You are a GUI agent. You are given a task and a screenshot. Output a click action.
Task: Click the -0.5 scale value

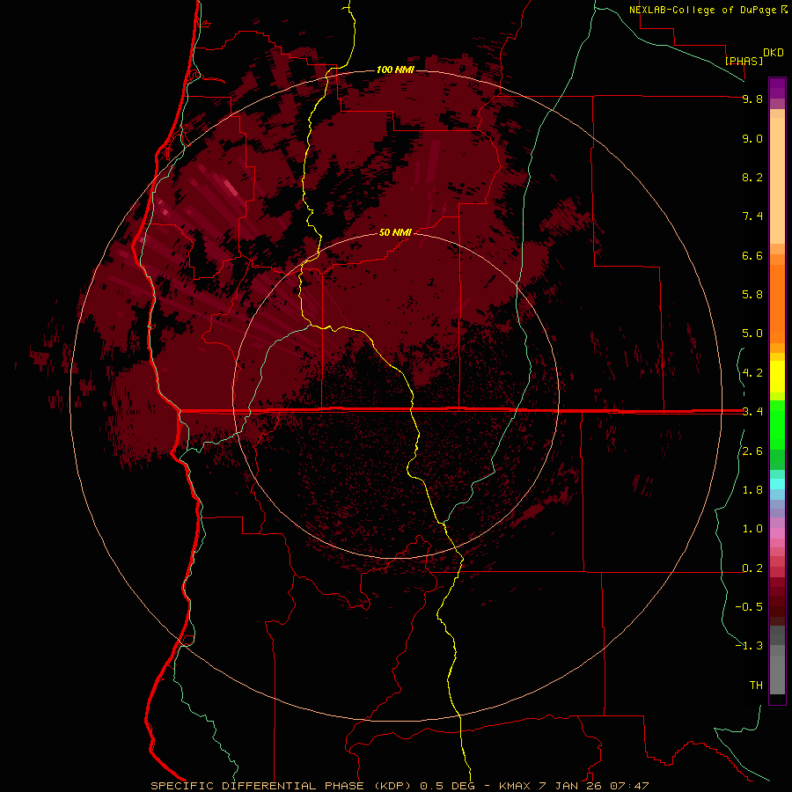click(749, 607)
